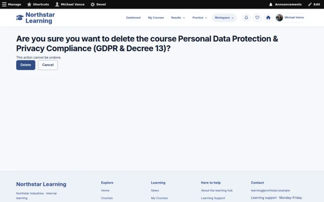Expand the Results menu chevron

click(184, 18)
